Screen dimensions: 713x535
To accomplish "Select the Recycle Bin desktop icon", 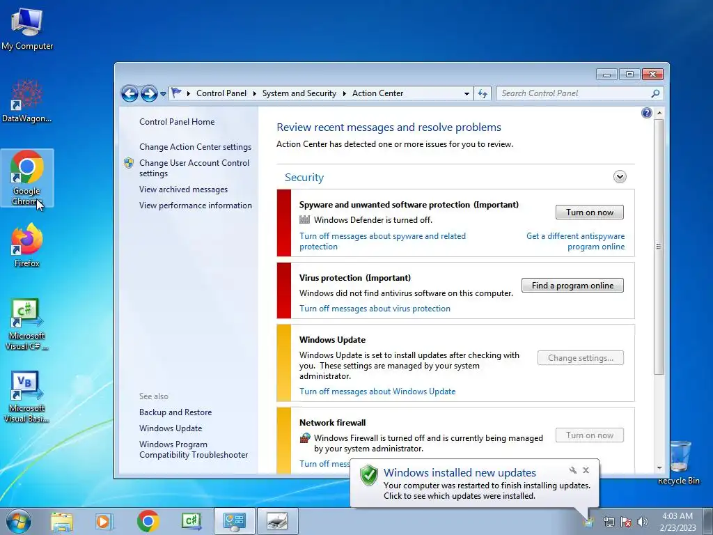I will point(678,463).
